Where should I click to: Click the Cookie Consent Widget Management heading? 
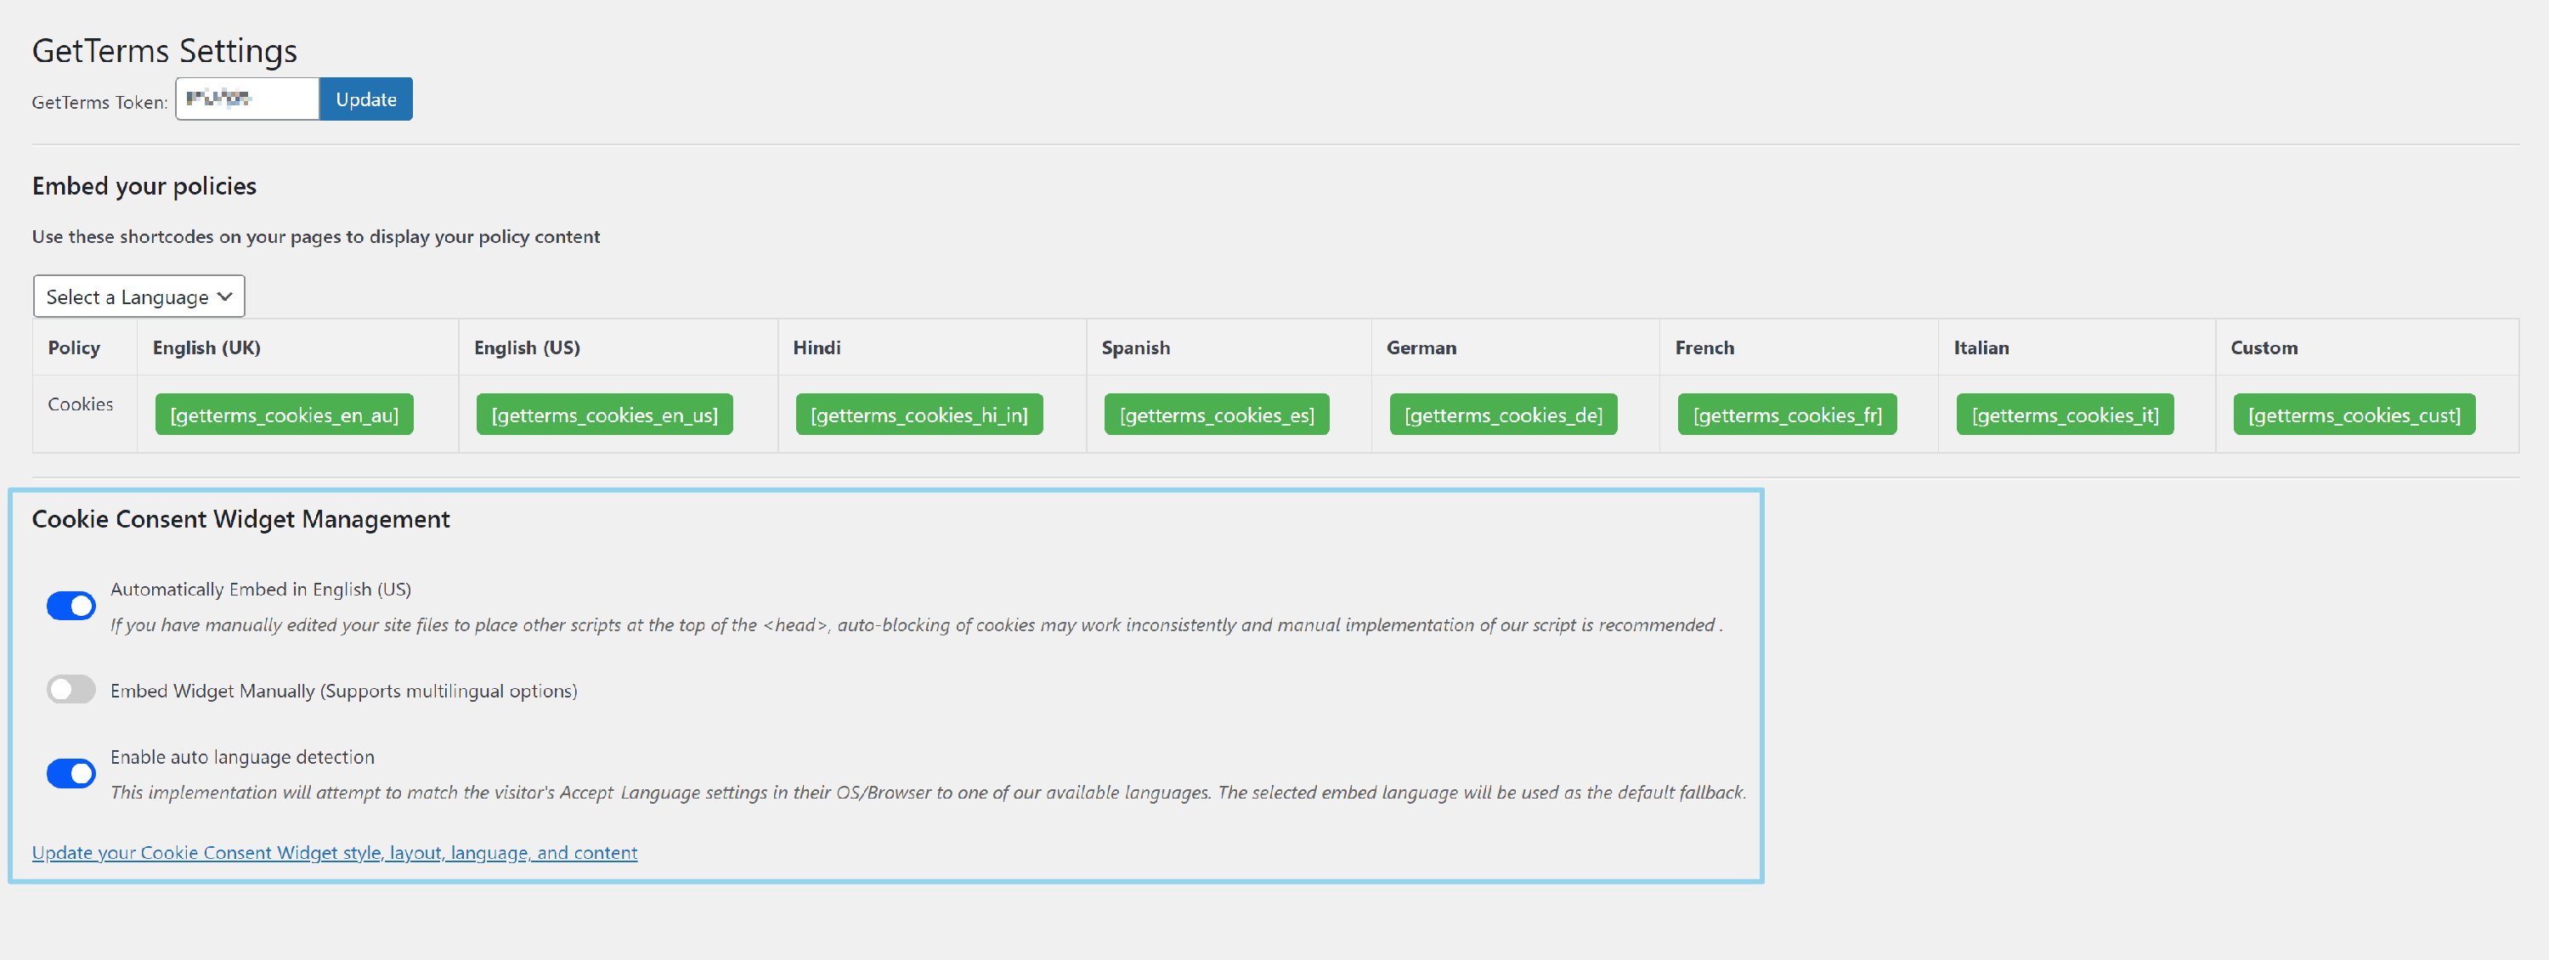[x=240, y=520]
